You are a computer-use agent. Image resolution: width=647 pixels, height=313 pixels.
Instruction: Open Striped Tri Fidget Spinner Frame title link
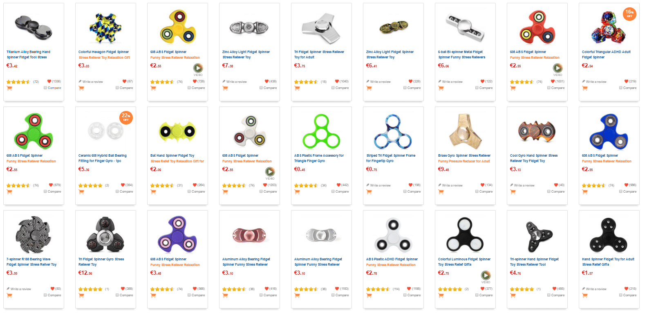391,158
